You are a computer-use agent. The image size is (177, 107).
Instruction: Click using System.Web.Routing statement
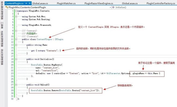(x=36, y=20)
